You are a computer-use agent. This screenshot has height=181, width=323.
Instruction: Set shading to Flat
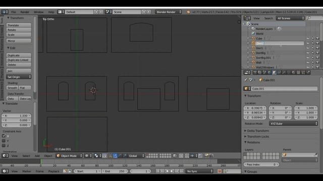click(25, 87)
